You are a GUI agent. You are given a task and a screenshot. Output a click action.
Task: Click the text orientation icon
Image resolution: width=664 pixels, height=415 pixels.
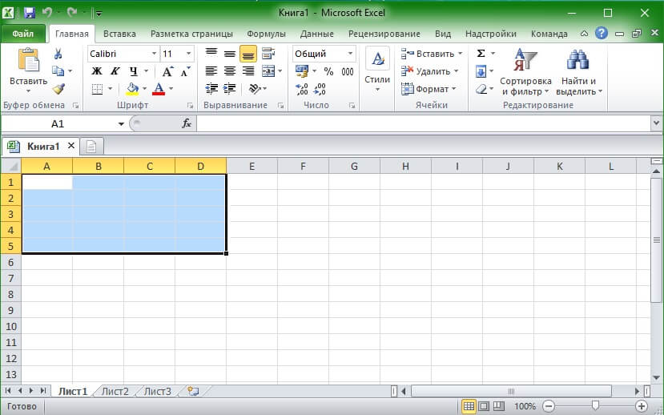[255, 88]
